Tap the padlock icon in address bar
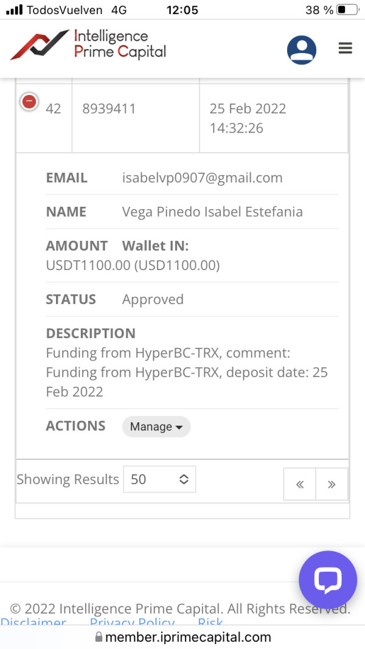This screenshot has width=365, height=649. [99, 637]
